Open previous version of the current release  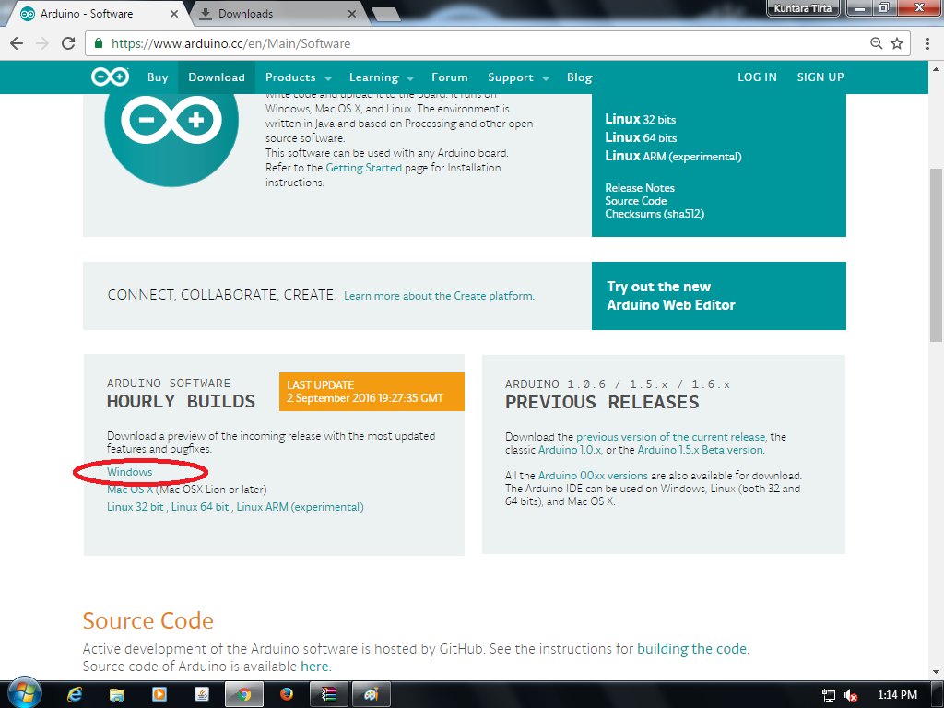[671, 437]
